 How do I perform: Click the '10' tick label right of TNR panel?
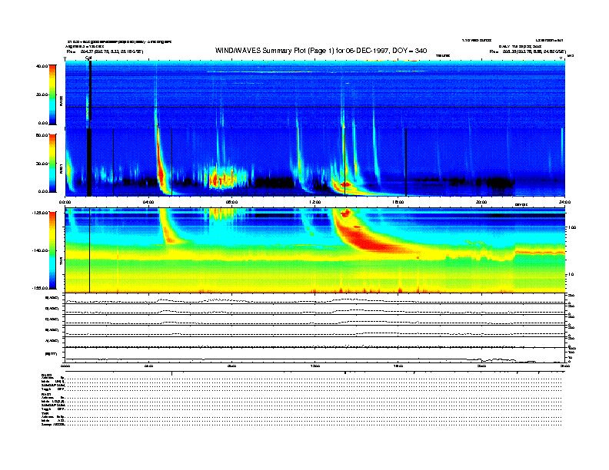(x=571, y=274)
